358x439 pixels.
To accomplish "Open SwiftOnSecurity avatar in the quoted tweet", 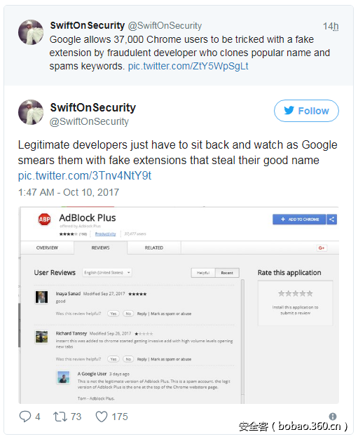I will [31, 32].
